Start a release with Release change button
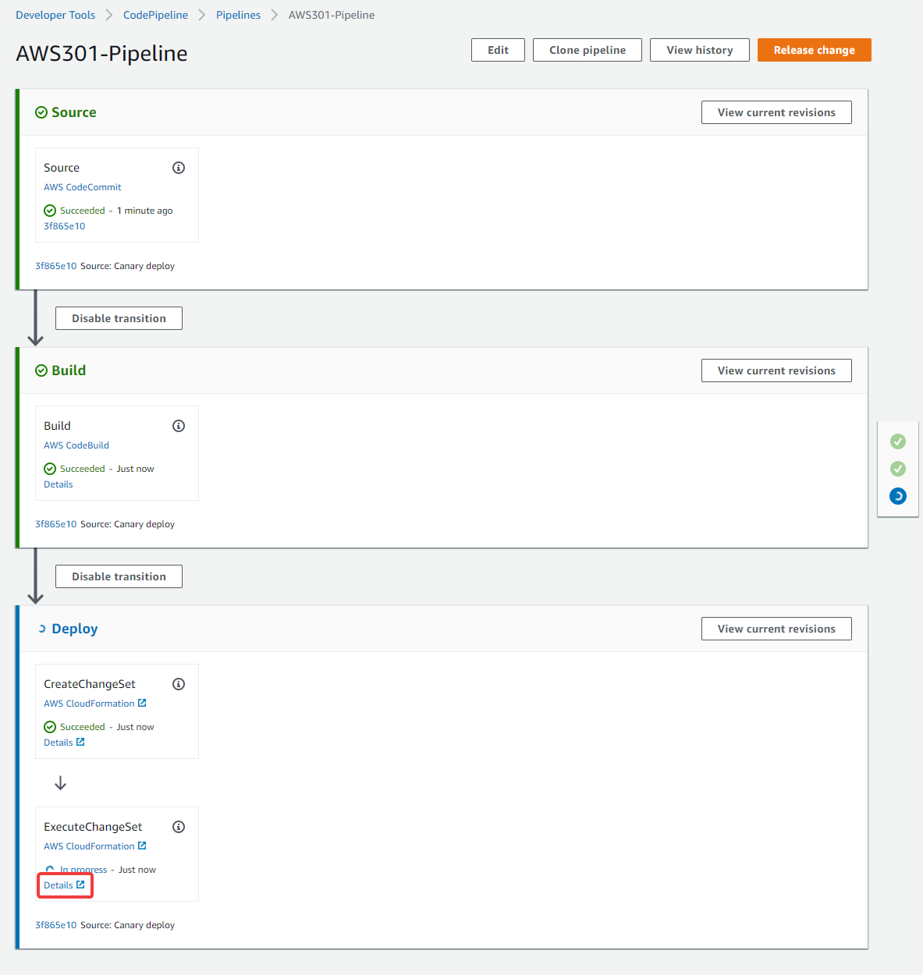The width and height of the screenshot is (923, 975). pyautogui.click(x=815, y=50)
